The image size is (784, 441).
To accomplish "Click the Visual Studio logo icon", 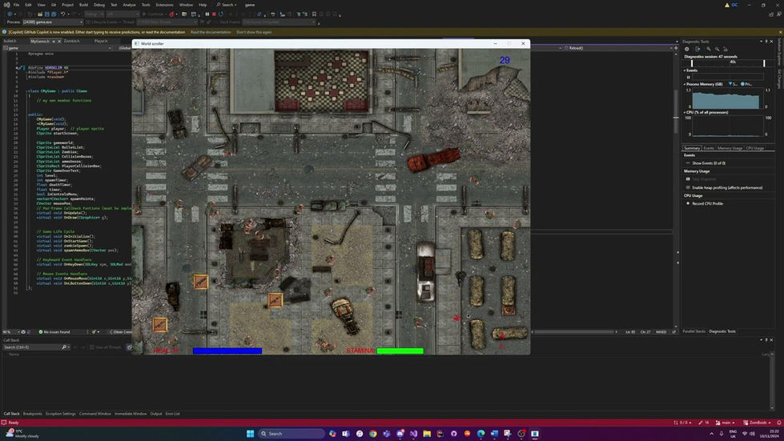I will [x=6, y=5].
